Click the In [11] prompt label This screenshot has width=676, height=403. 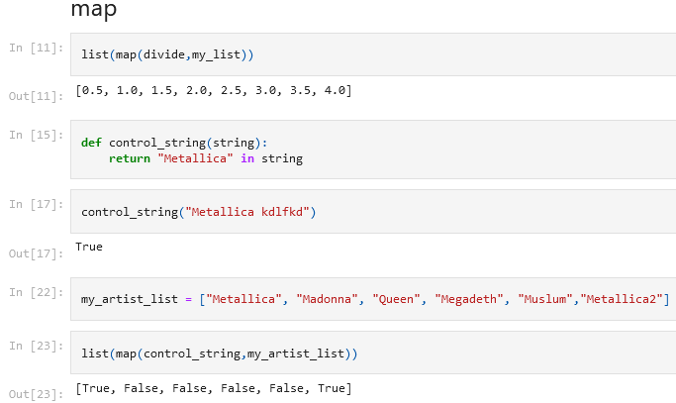click(x=37, y=48)
